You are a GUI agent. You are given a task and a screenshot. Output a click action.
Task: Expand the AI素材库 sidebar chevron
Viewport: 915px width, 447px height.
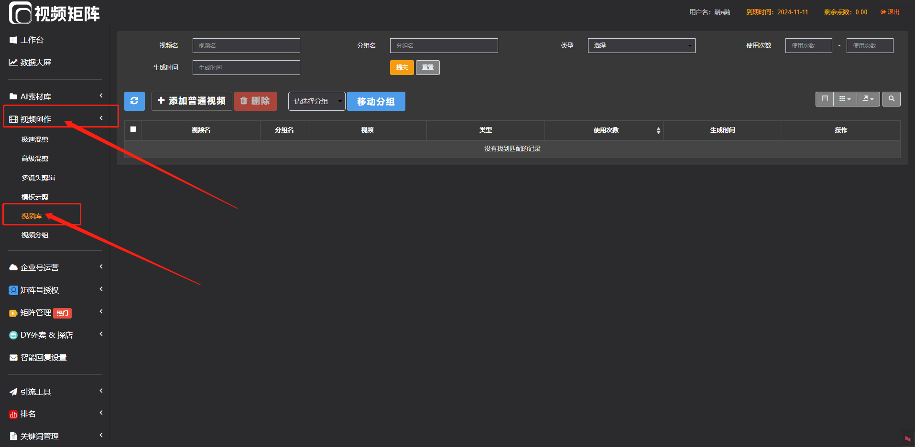coord(101,96)
